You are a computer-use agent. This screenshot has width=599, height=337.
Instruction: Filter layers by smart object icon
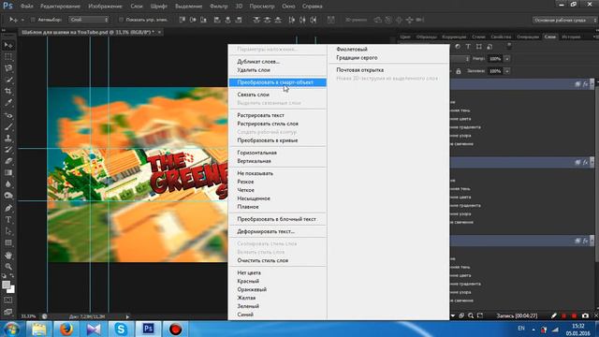click(489, 47)
